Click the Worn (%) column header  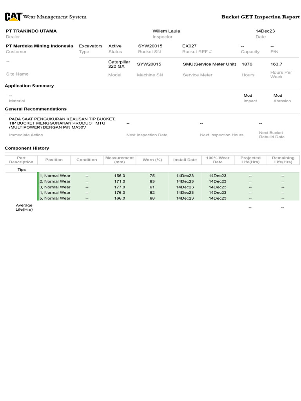pos(152,160)
